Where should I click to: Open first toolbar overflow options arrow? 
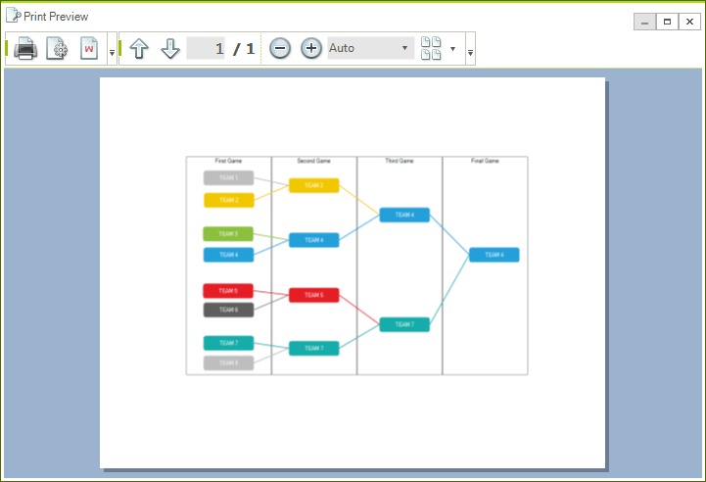(112, 53)
